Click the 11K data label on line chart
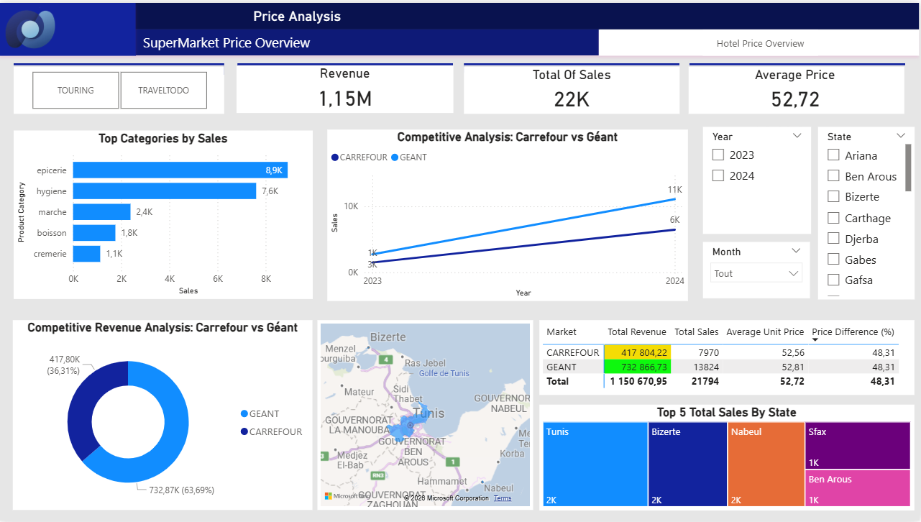Screen dimensions: 921x522 click(x=674, y=189)
